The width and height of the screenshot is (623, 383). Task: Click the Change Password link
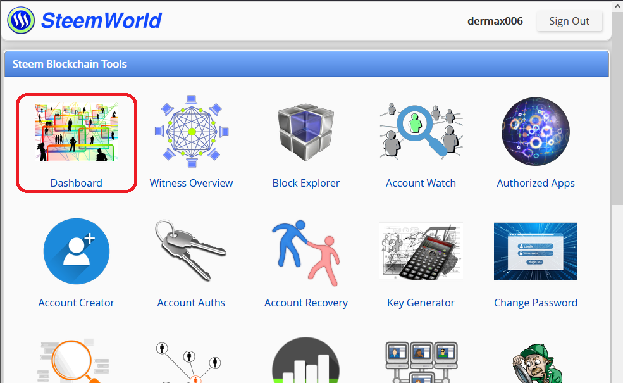tap(536, 303)
